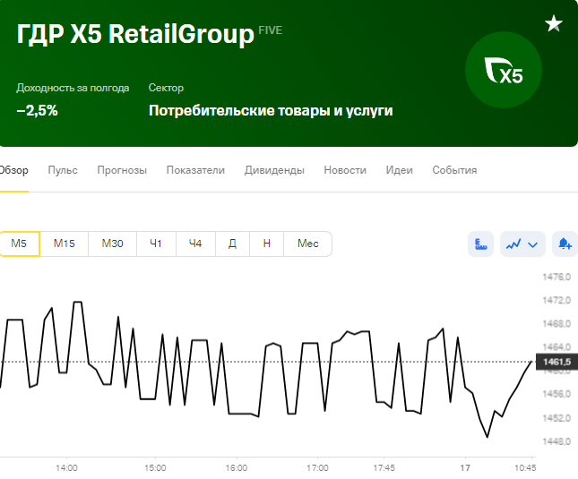Click the 15:00 time axis label
The image size is (578, 479).
click(x=155, y=468)
